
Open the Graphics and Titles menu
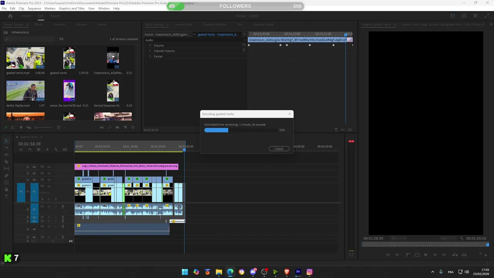(72, 8)
